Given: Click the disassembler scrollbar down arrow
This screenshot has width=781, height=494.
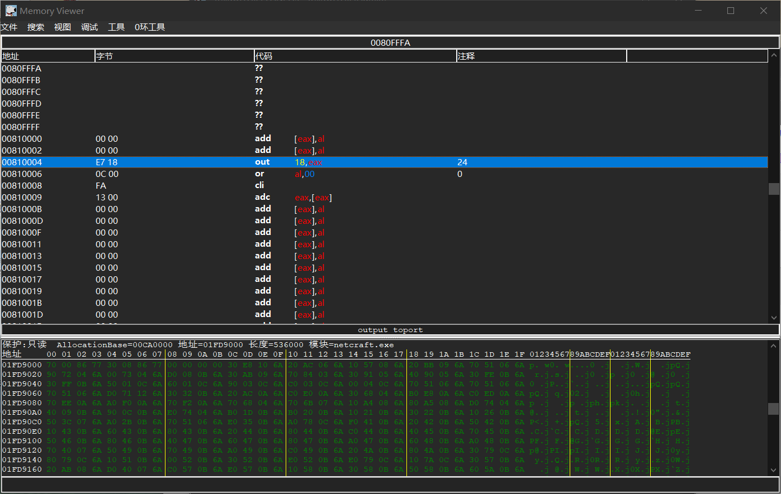Looking at the screenshot, I should pyautogui.click(x=774, y=318).
